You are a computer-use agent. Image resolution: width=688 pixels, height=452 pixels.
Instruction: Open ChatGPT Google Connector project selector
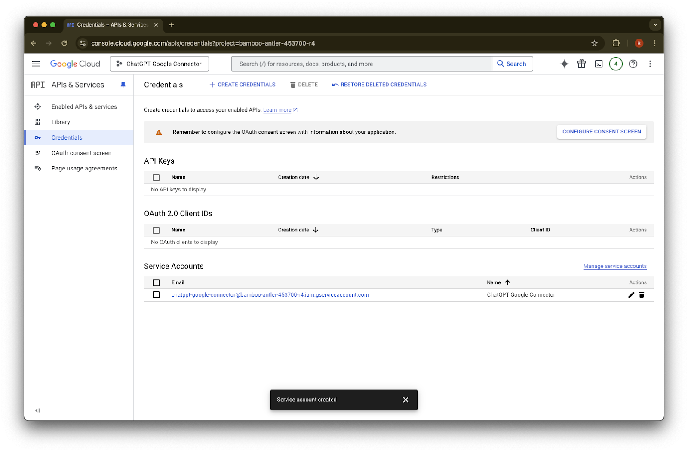click(x=159, y=64)
